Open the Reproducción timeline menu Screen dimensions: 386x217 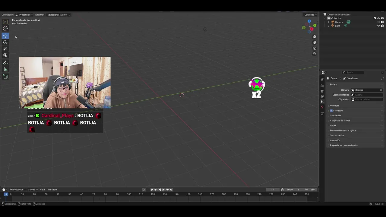[x=18, y=190]
